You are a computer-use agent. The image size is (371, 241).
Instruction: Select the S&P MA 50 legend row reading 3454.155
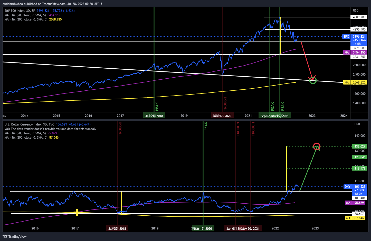pos(32,15)
